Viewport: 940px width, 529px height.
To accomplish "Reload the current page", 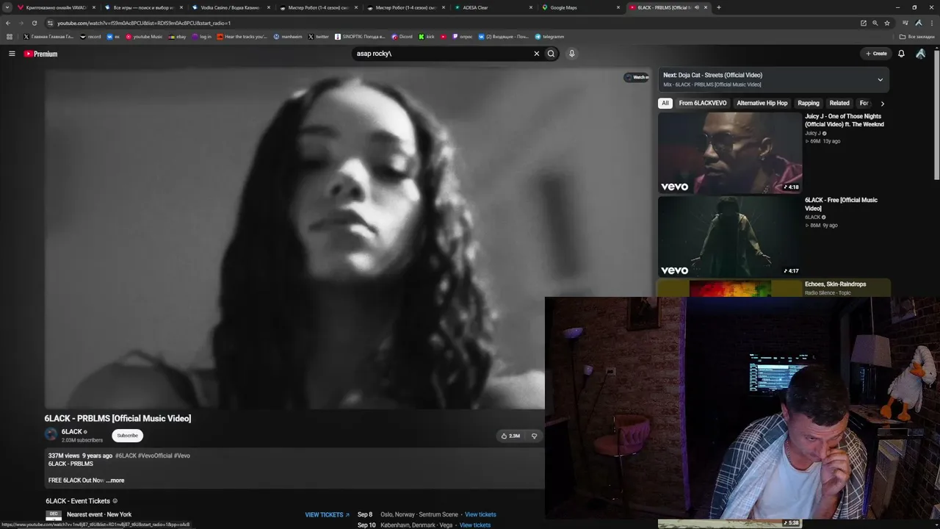I will (x=34, y=23).
